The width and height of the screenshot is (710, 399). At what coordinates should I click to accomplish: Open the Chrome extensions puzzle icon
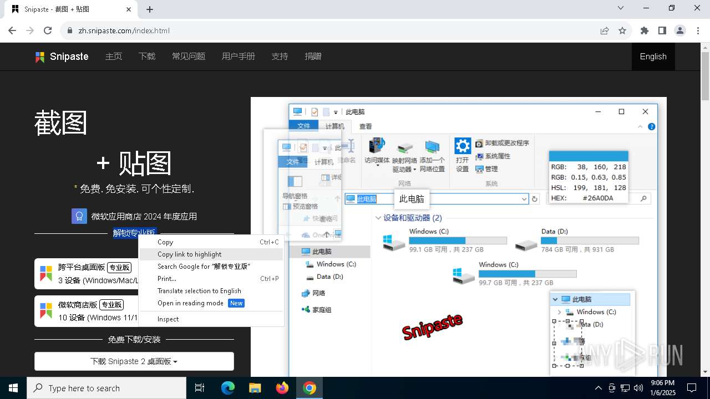645,30
